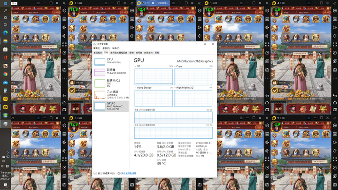Click the 3.6/8.0 GB dedicated memory value

(x=165, y=147)
